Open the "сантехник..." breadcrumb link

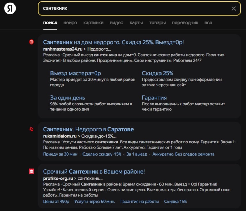(x=90, y=178)
